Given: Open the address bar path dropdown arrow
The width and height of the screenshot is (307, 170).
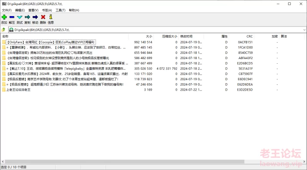Looking at the screenshot, I should pos(304,30).
